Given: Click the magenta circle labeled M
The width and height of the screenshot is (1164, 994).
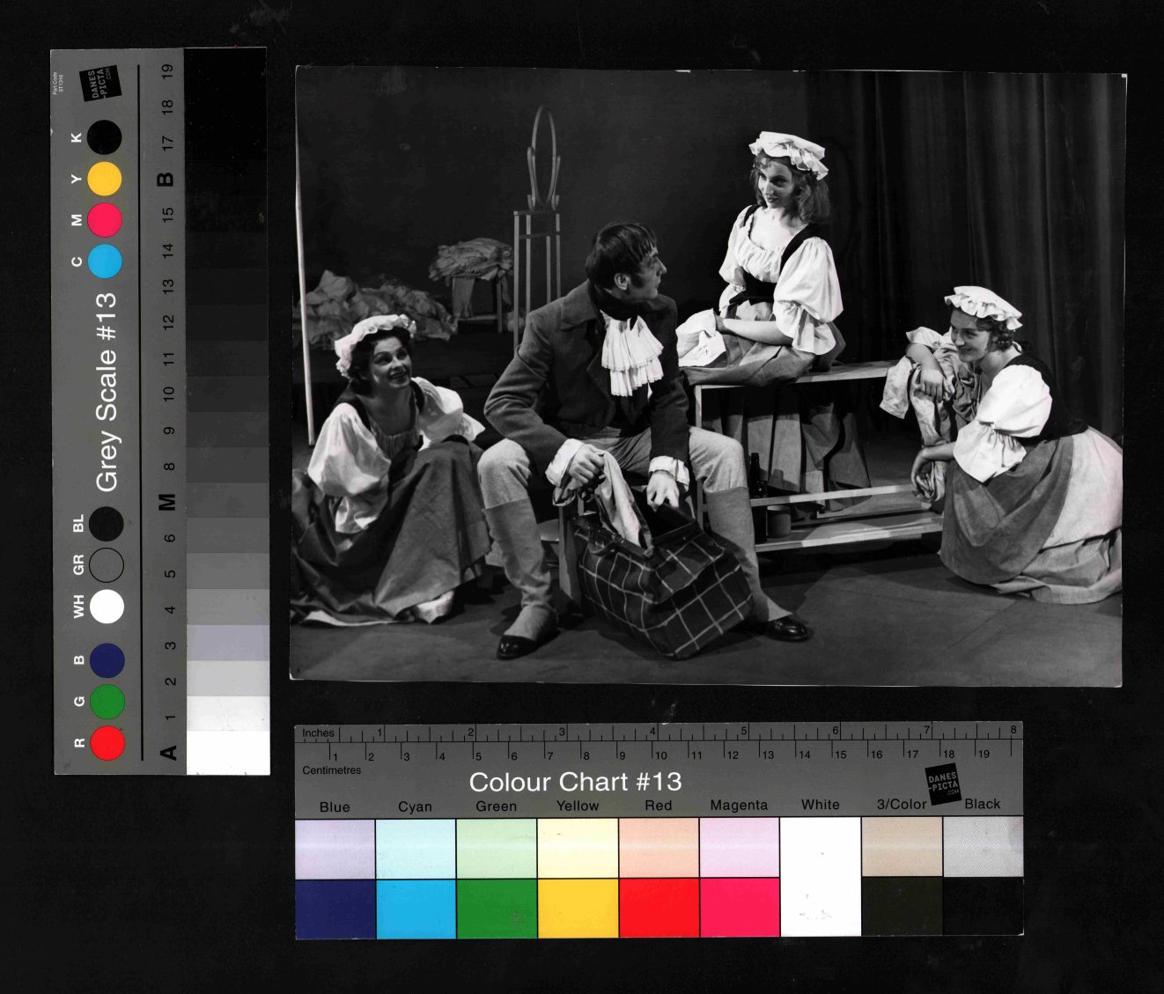Looking at the screenshot, I should pyautogui.click(x=105, y=219).
